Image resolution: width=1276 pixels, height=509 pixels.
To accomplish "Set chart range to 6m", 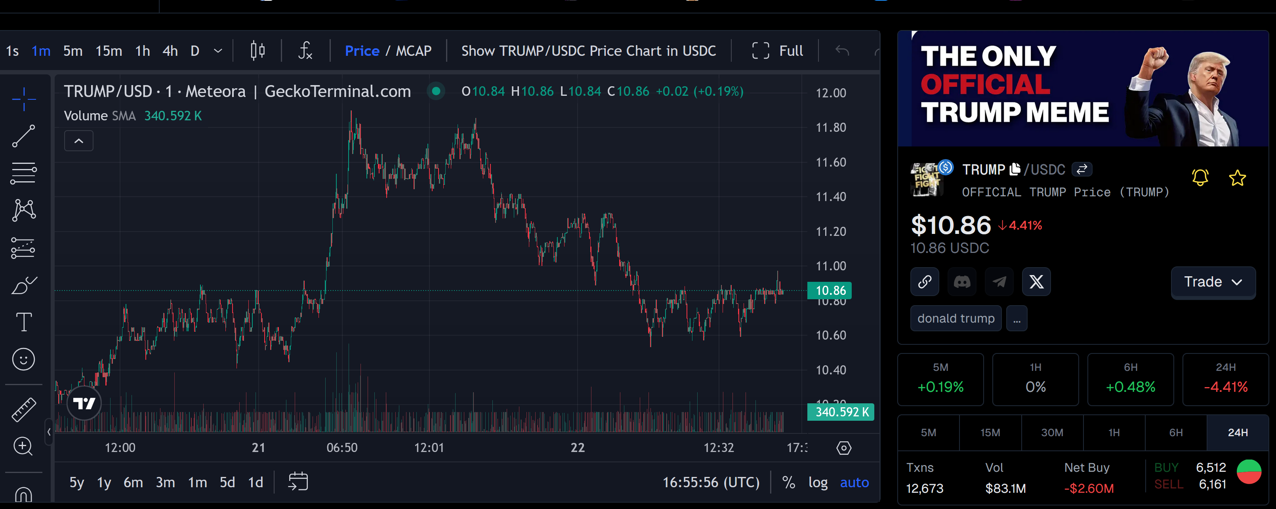I will (133, 482).
